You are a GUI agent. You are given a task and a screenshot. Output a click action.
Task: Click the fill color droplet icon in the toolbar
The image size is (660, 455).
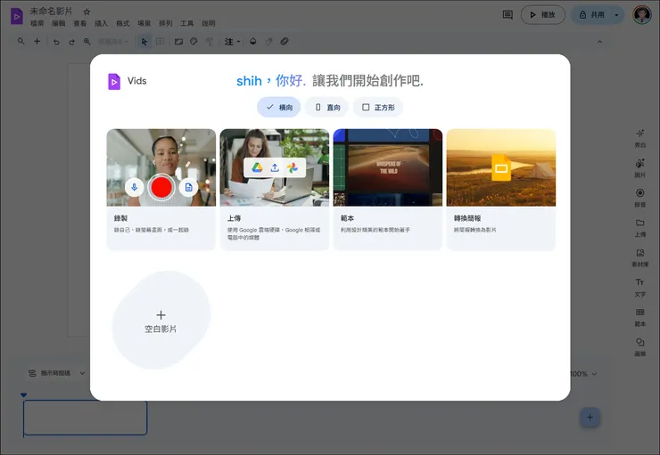pos(253,42)
